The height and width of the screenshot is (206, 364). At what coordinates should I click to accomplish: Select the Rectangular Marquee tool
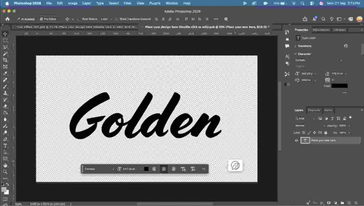click(5, 40)
